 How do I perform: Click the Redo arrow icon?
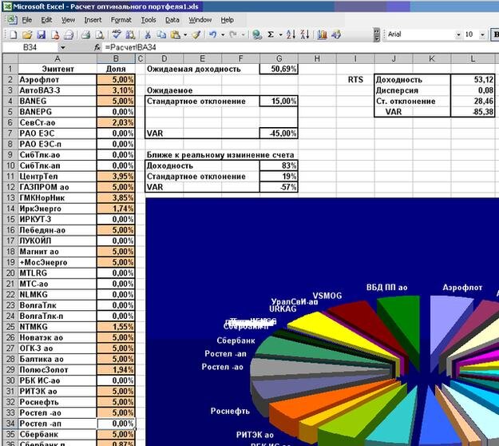coord(233,34)
